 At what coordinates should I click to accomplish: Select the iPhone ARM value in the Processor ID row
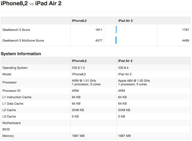75,90
